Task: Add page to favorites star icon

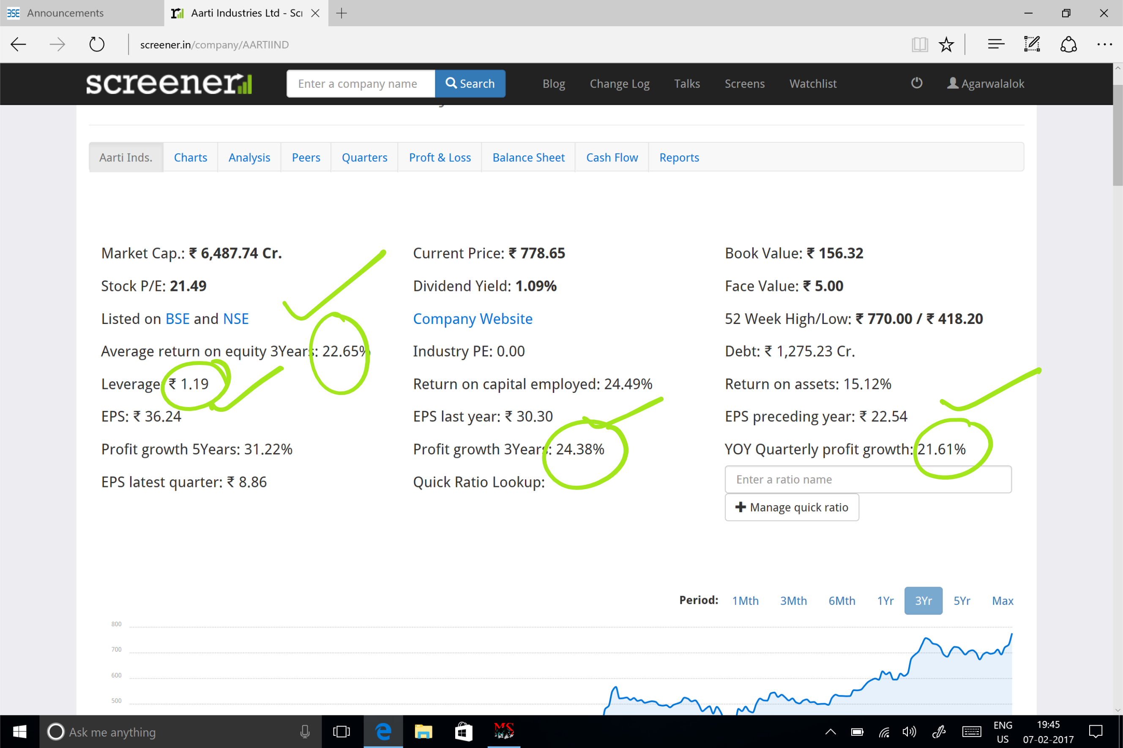Action: 946,44
